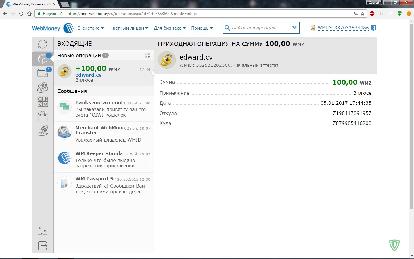Click the passport icon near WMID

313,28
